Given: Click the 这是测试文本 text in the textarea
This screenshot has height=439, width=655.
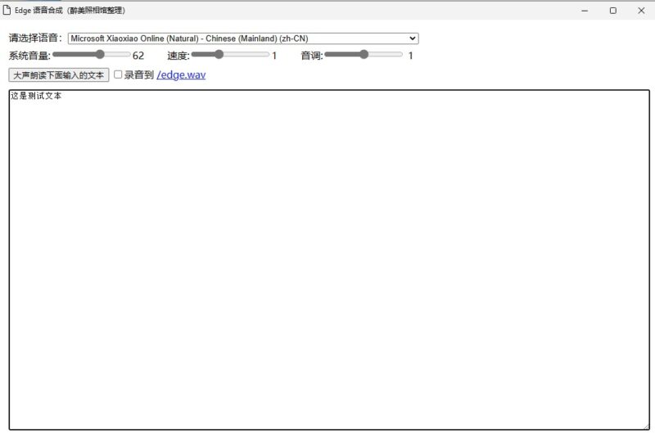Looking at the screenshot, I should click(36, 97).
